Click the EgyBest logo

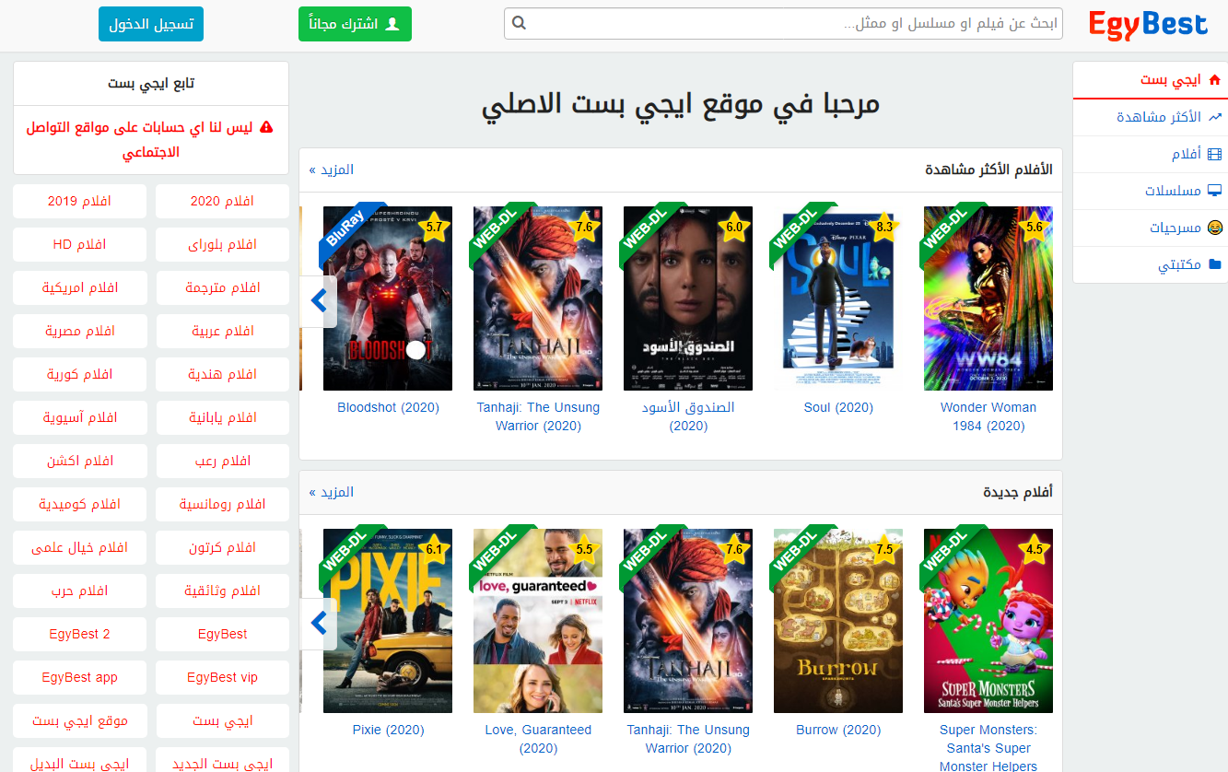tap(1148, 24)
